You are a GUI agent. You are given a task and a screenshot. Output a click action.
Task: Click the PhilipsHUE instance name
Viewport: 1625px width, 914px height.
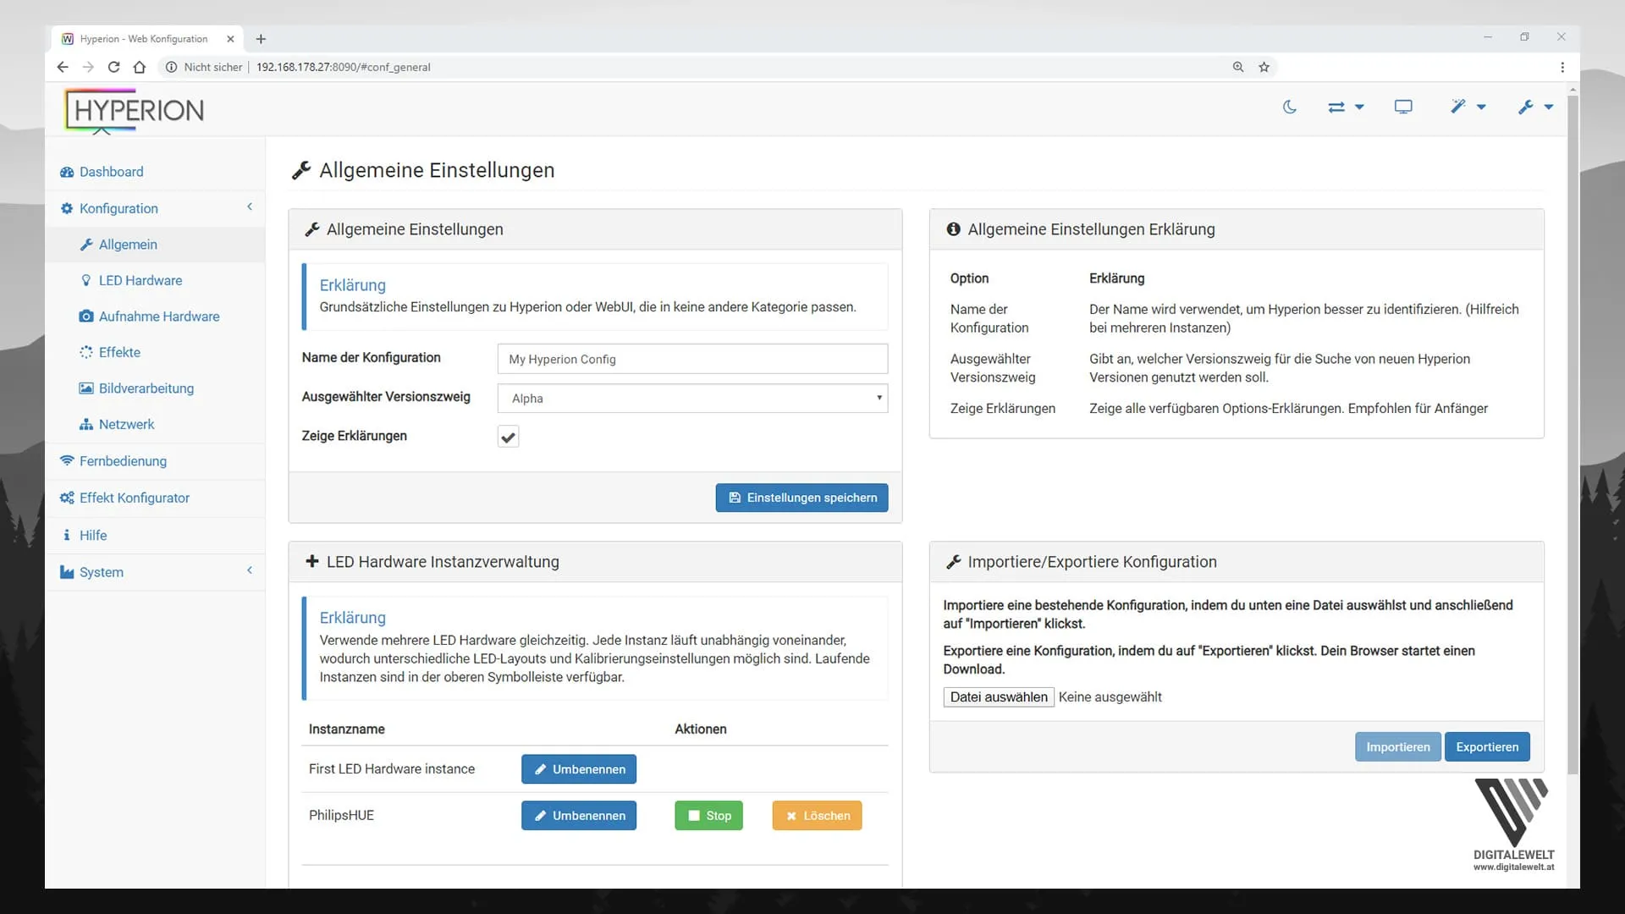(x=341, y=816)
